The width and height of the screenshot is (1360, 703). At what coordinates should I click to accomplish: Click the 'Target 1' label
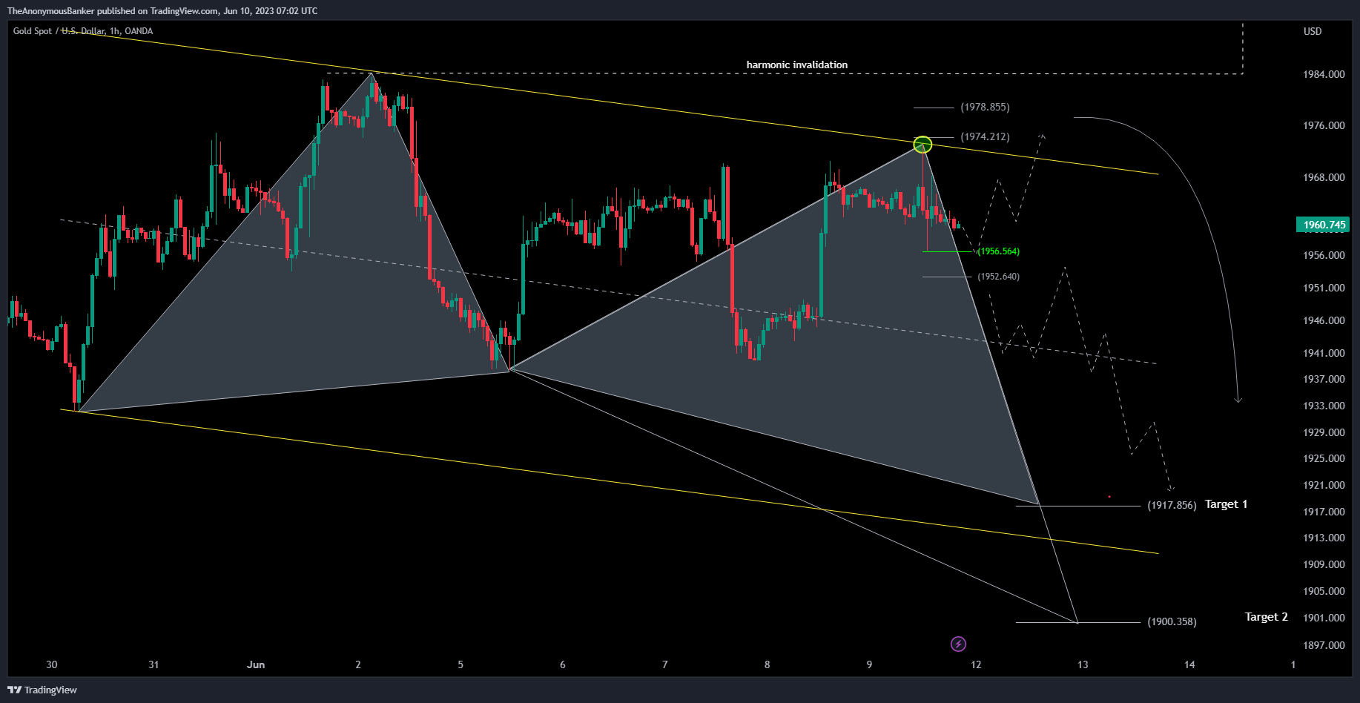1226,504
